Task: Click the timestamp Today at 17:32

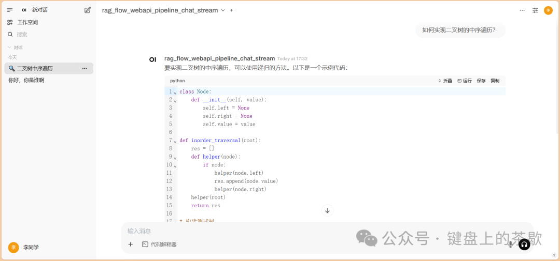Action: pyautogui.click(x=292, y=59)
